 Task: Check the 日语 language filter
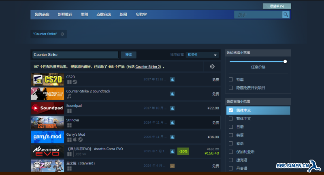[x=231, y=127]
